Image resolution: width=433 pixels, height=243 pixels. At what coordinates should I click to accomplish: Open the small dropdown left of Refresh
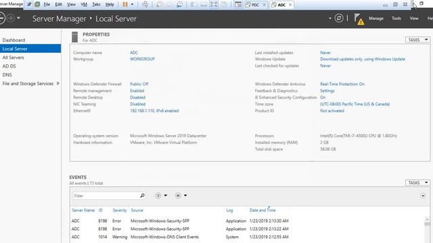[x=330, y=18]
